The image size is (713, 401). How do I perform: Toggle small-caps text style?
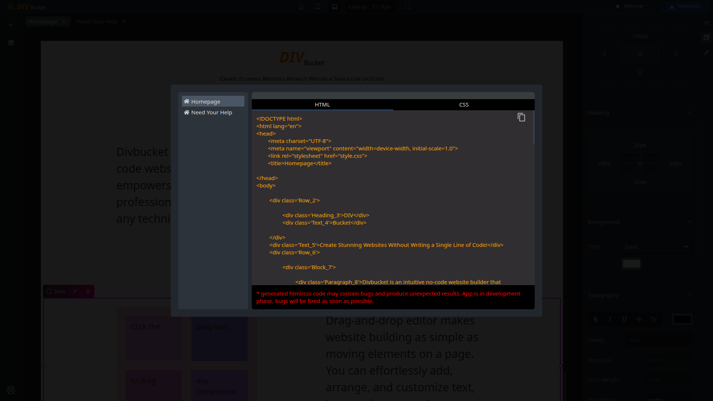coord(654,320)
